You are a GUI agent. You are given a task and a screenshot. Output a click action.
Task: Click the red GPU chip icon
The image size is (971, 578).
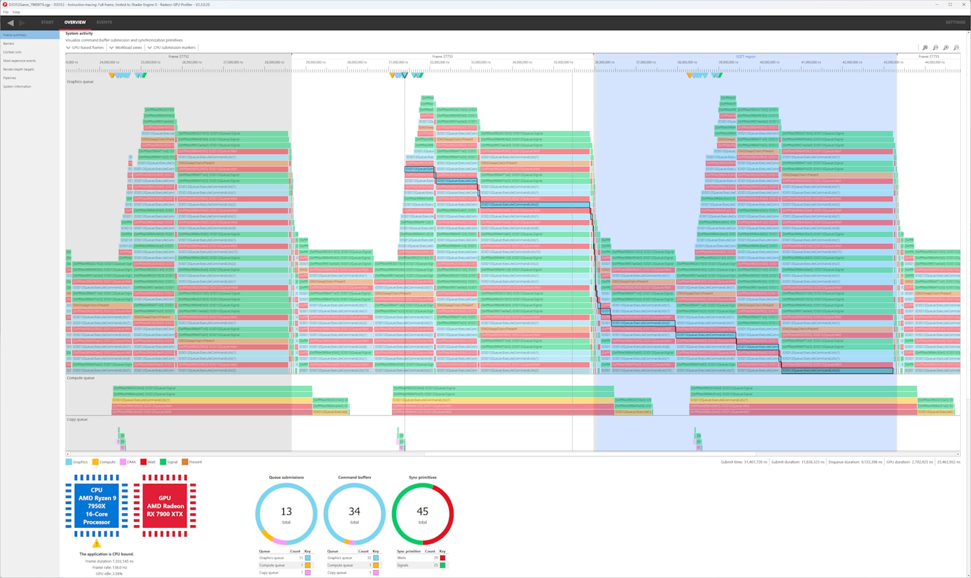[164, 506]
